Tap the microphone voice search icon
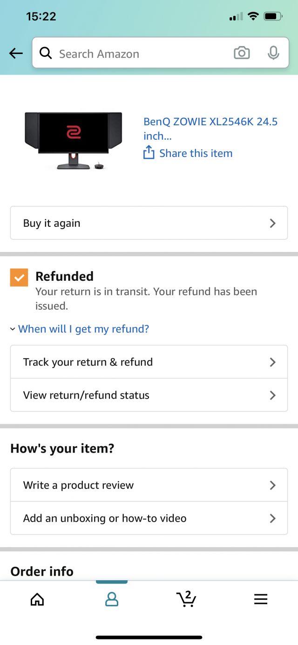The image size is (298, 645). click(273, 53)
